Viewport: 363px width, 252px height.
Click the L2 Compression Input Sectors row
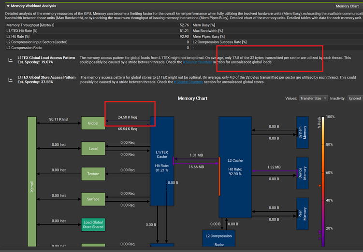[97, 42]
